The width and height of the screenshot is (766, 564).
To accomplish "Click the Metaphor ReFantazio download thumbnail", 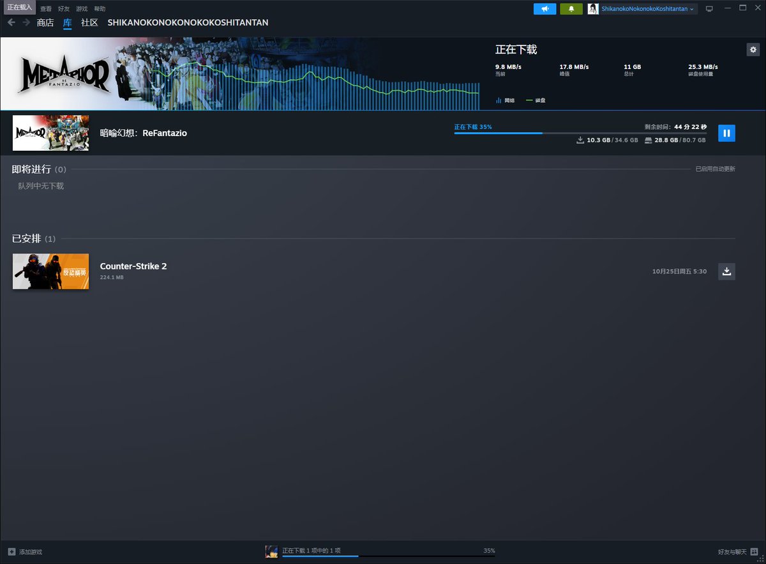I will coord(51,133).
